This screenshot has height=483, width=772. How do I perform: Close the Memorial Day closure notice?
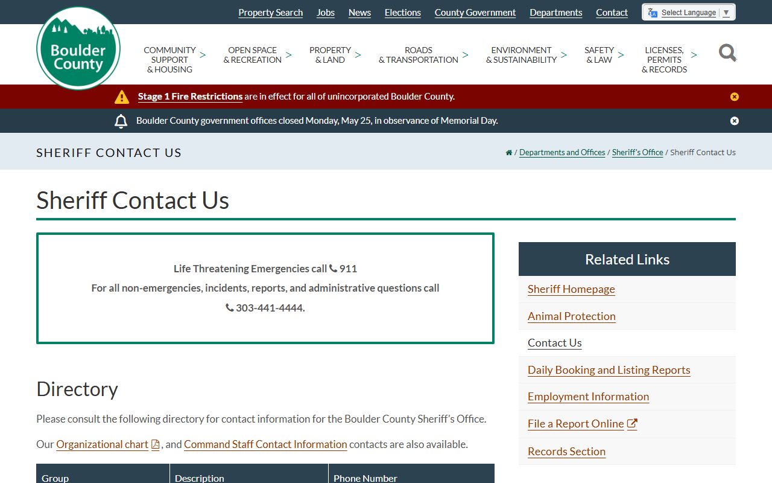pos(734,121)
